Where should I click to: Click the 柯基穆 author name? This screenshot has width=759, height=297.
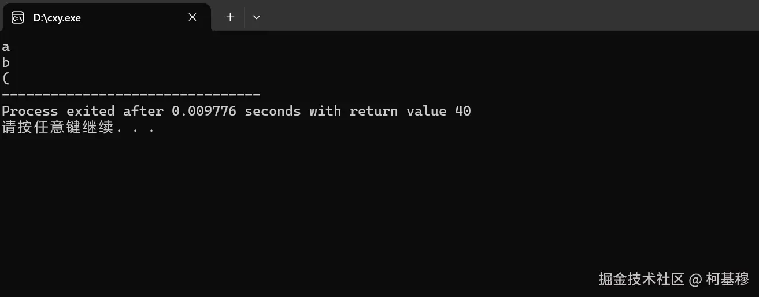pos(728,279)
